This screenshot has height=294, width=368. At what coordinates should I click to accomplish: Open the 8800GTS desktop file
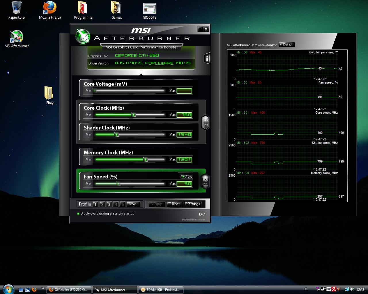point(150,10)
